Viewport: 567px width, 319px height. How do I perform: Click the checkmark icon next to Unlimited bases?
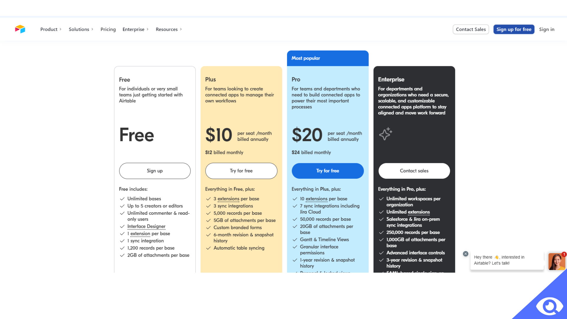(x=122, y=199)
